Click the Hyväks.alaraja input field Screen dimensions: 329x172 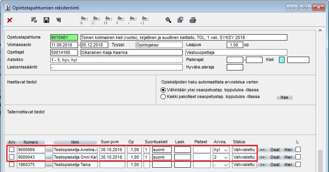tap(235, 67)
